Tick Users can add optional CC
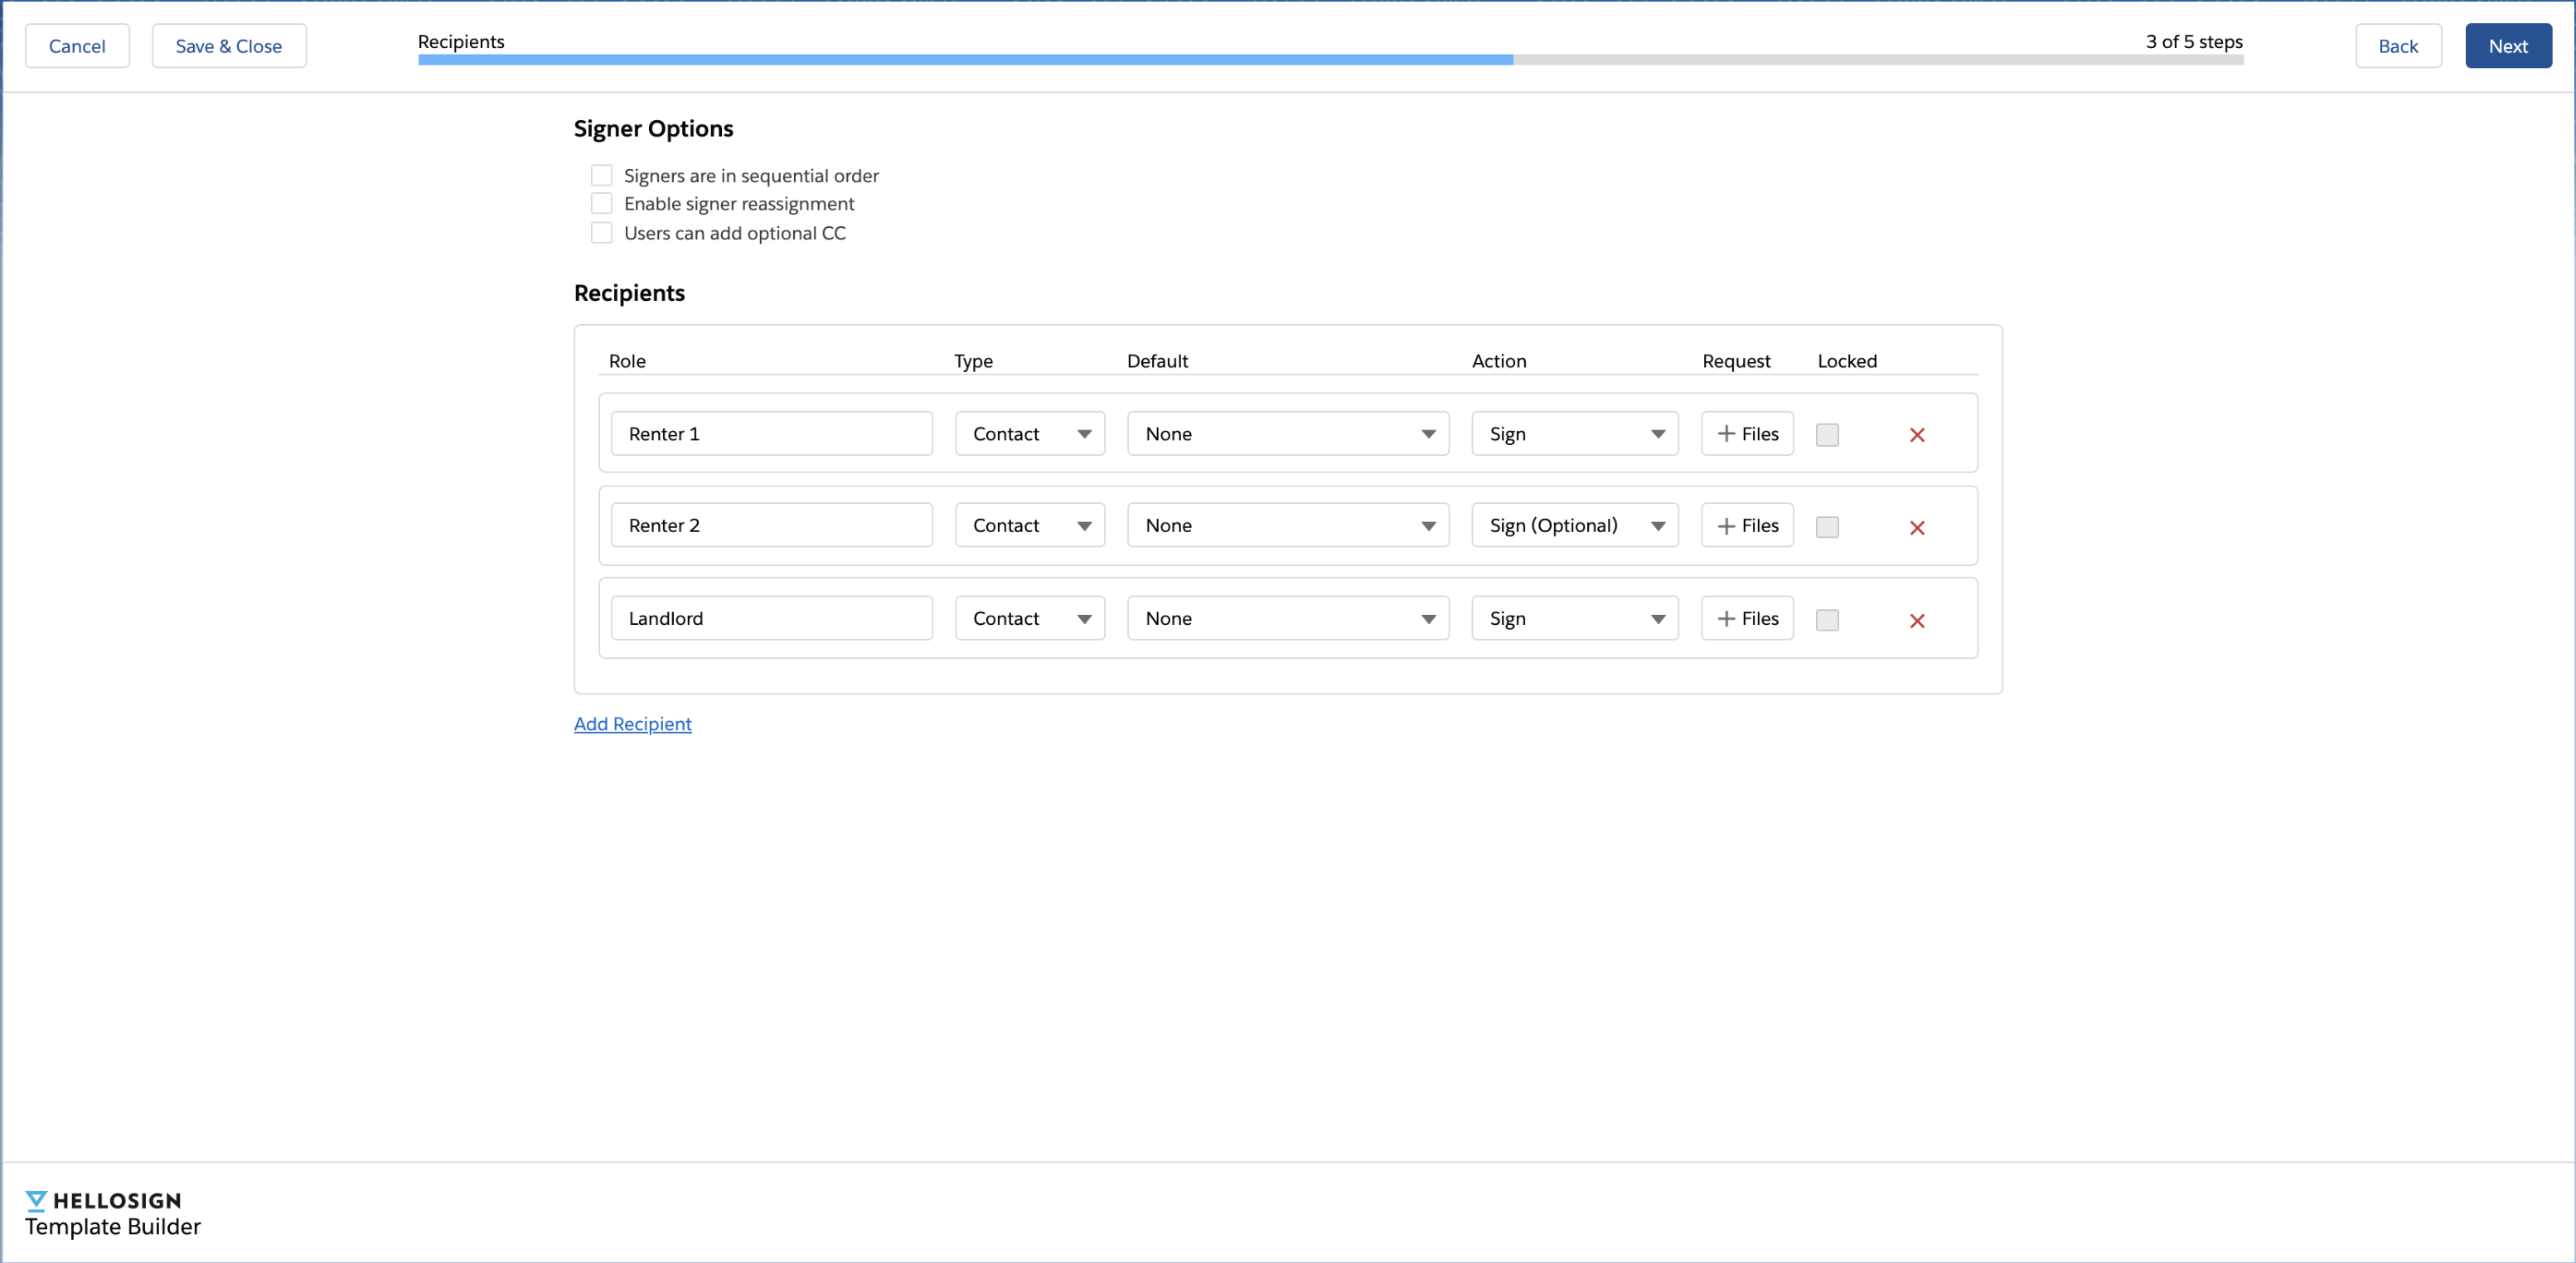 [601, 233]
